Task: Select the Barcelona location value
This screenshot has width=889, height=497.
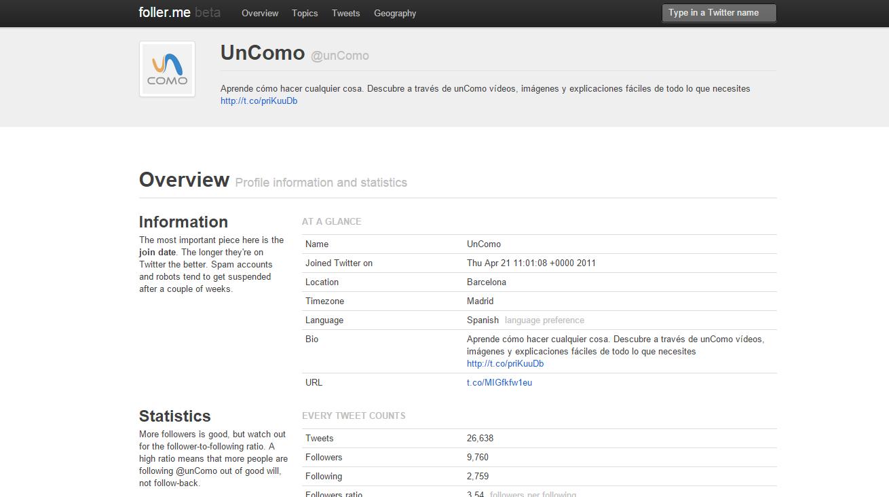Action: click(x=486, y=282)
